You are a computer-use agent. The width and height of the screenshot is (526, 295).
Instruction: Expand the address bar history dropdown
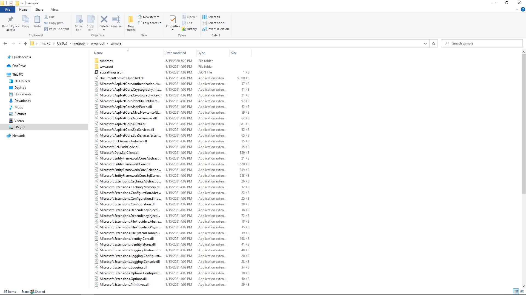[x=425, y=43]
